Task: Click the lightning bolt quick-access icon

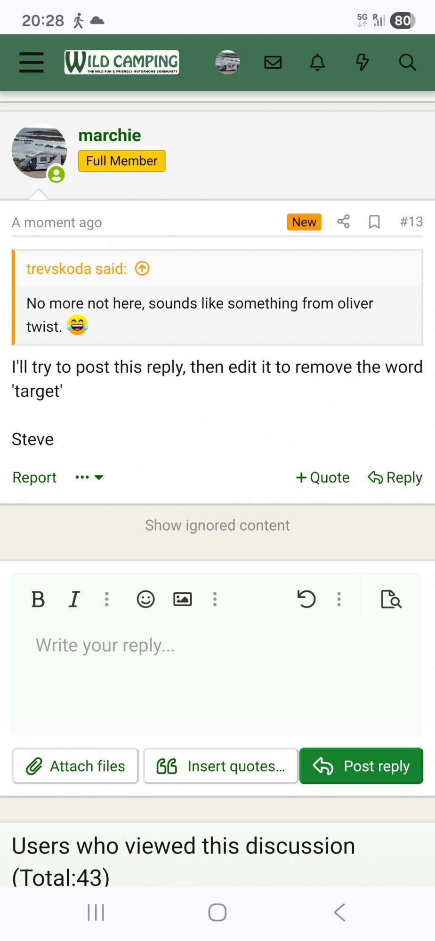Action: tap(362, 62)
